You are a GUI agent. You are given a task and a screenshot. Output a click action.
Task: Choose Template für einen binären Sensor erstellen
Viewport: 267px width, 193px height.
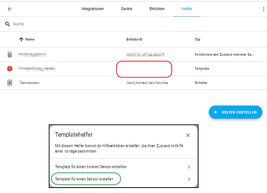click(x=91, y=167)
